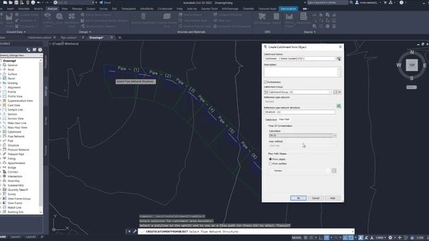Click Pressure Network in Settings tree

(x=18, y=150)
